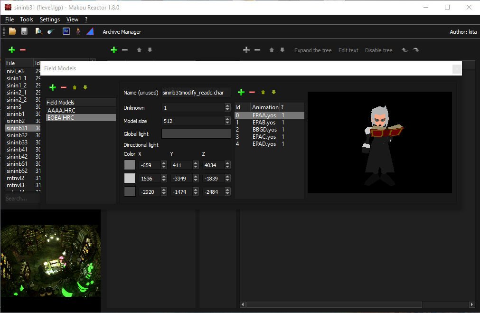Click Edit text button
The width and height of the screenshot is (480, 313).
pyautogui.click(x=348, y=50)
